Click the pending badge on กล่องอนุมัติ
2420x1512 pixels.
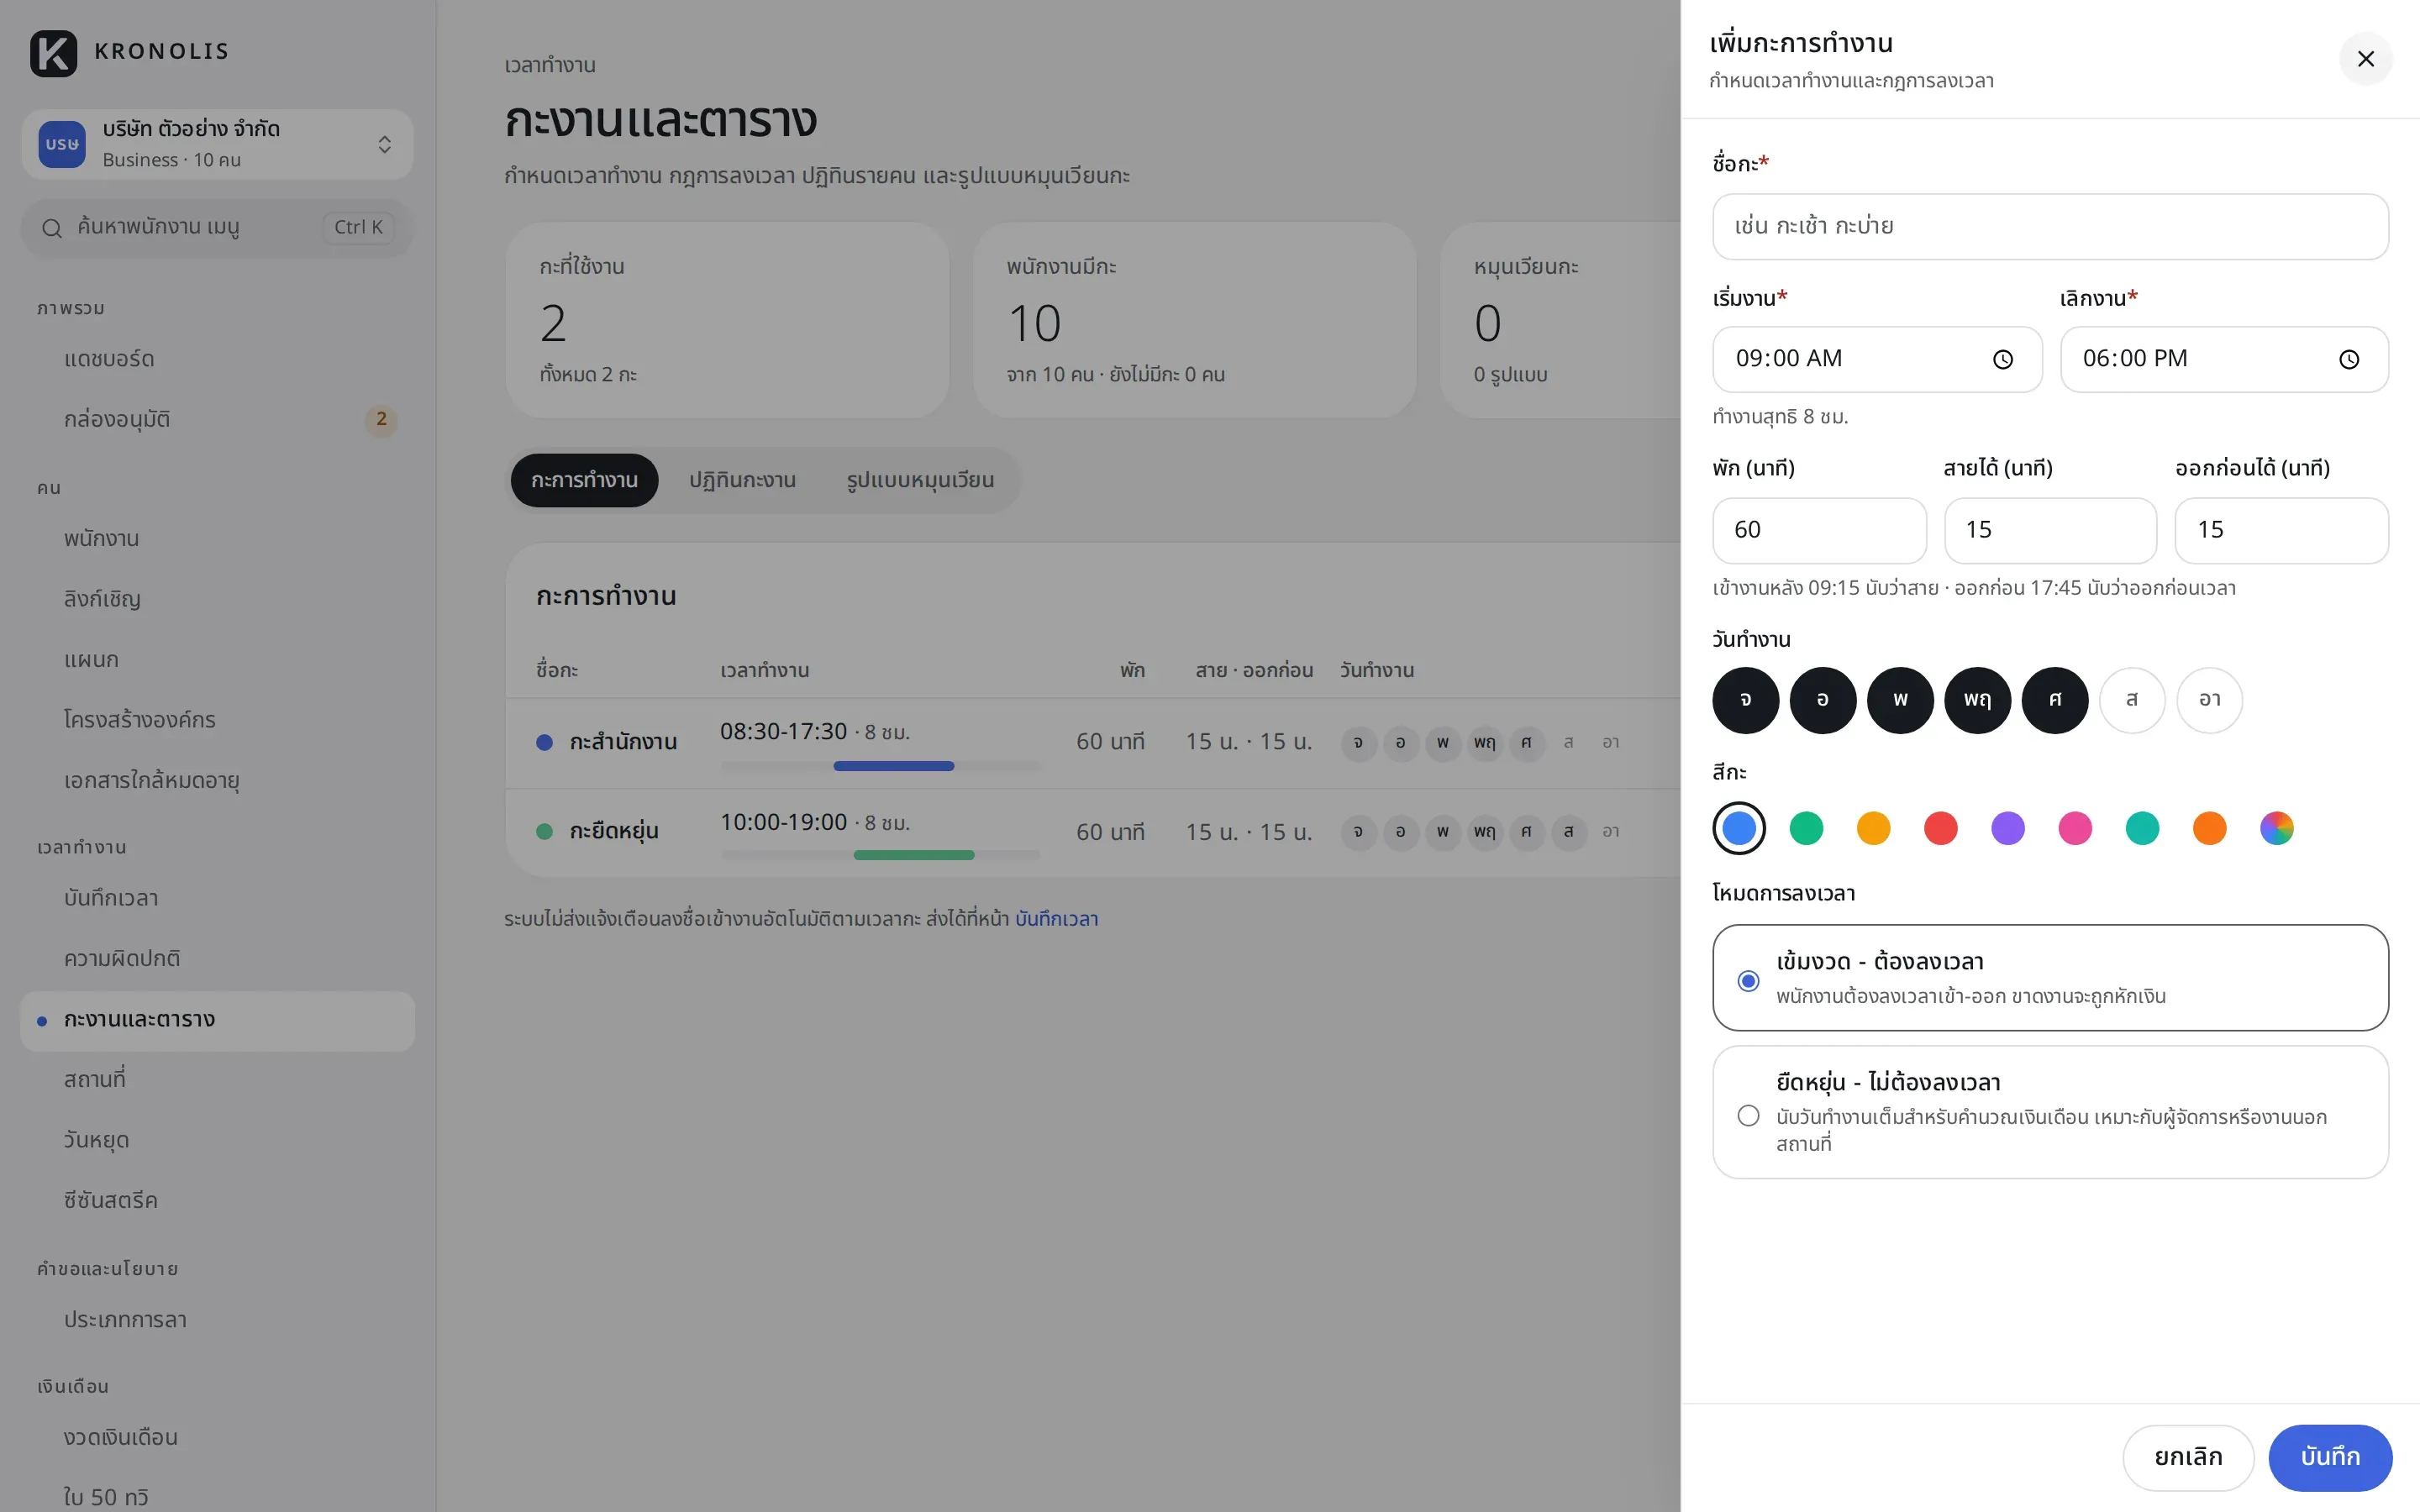[x=381, y=420]
